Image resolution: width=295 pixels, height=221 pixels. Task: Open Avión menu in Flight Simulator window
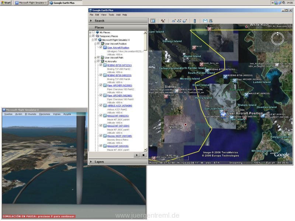[x=19, y=114]
